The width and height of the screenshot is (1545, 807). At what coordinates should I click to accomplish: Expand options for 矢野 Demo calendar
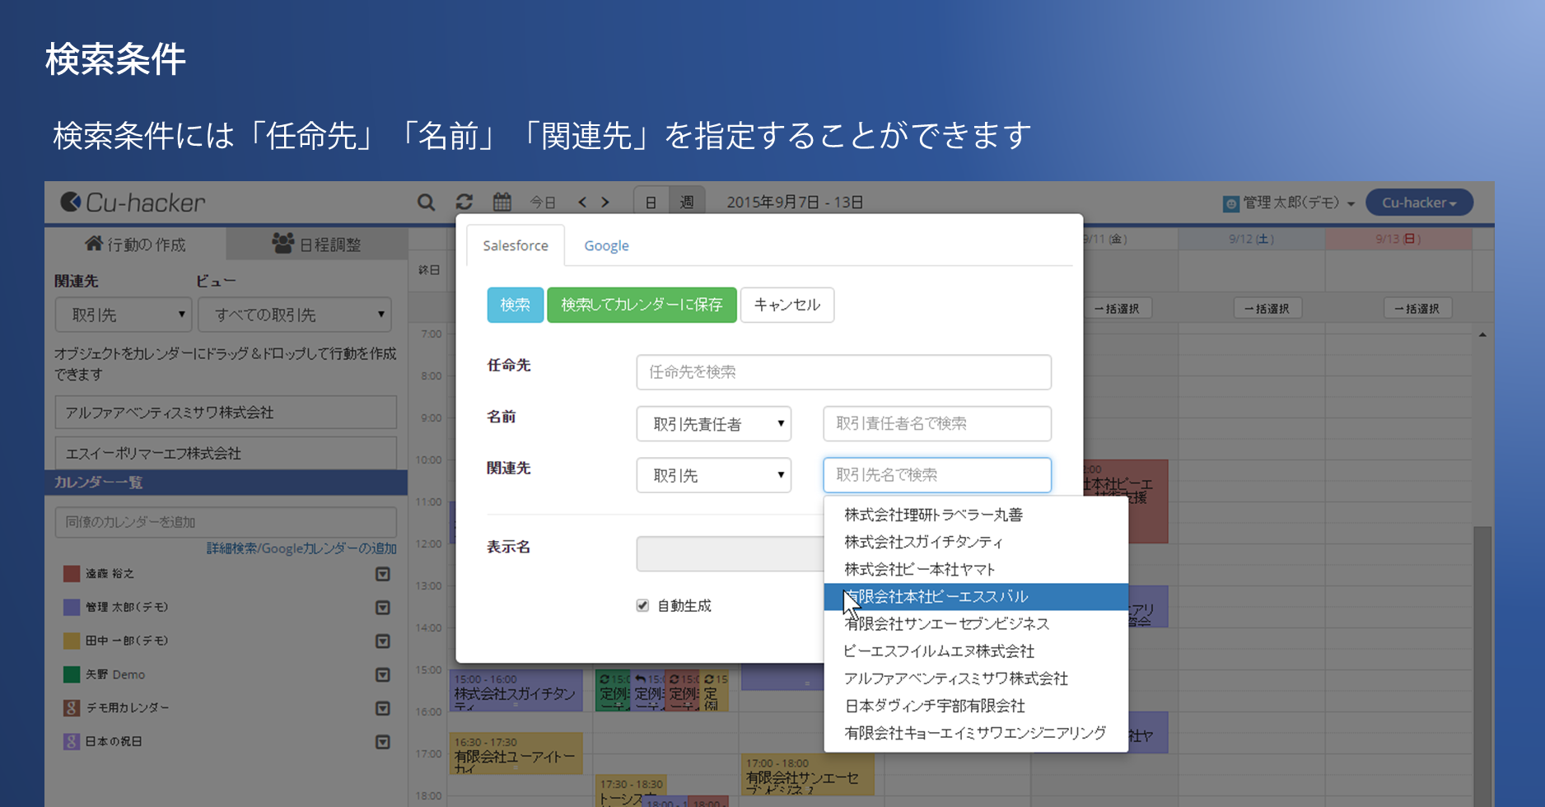[x=383, y=674]
